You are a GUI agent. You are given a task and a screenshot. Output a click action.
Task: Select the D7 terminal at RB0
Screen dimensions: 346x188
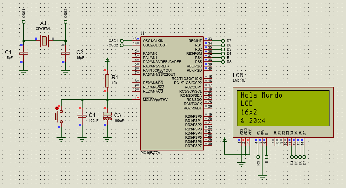coord(223,41)
